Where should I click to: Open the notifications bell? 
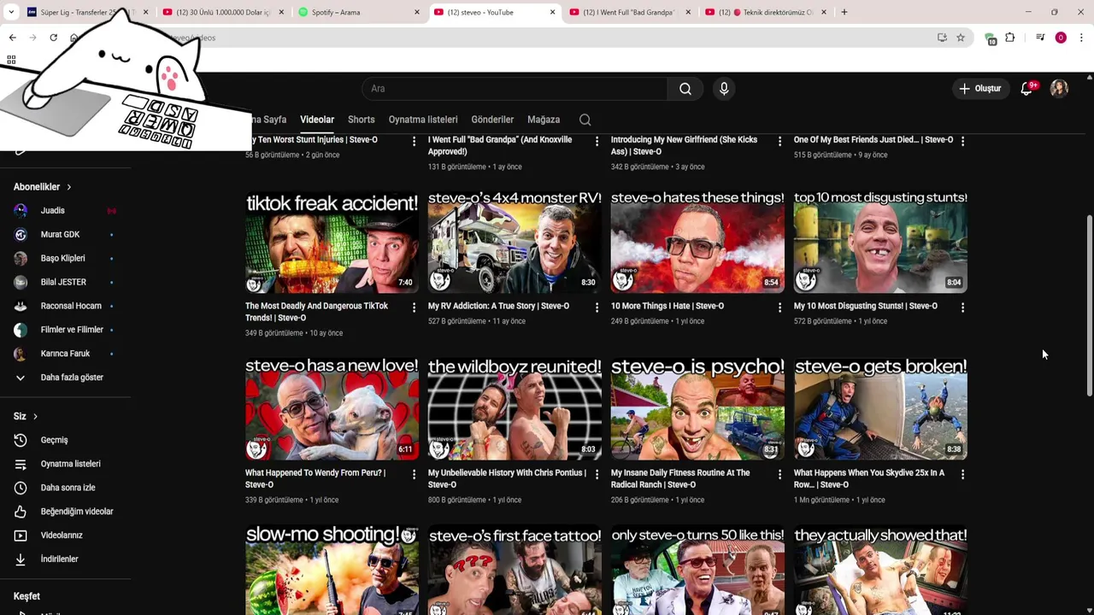click(x=1027, y=89)
